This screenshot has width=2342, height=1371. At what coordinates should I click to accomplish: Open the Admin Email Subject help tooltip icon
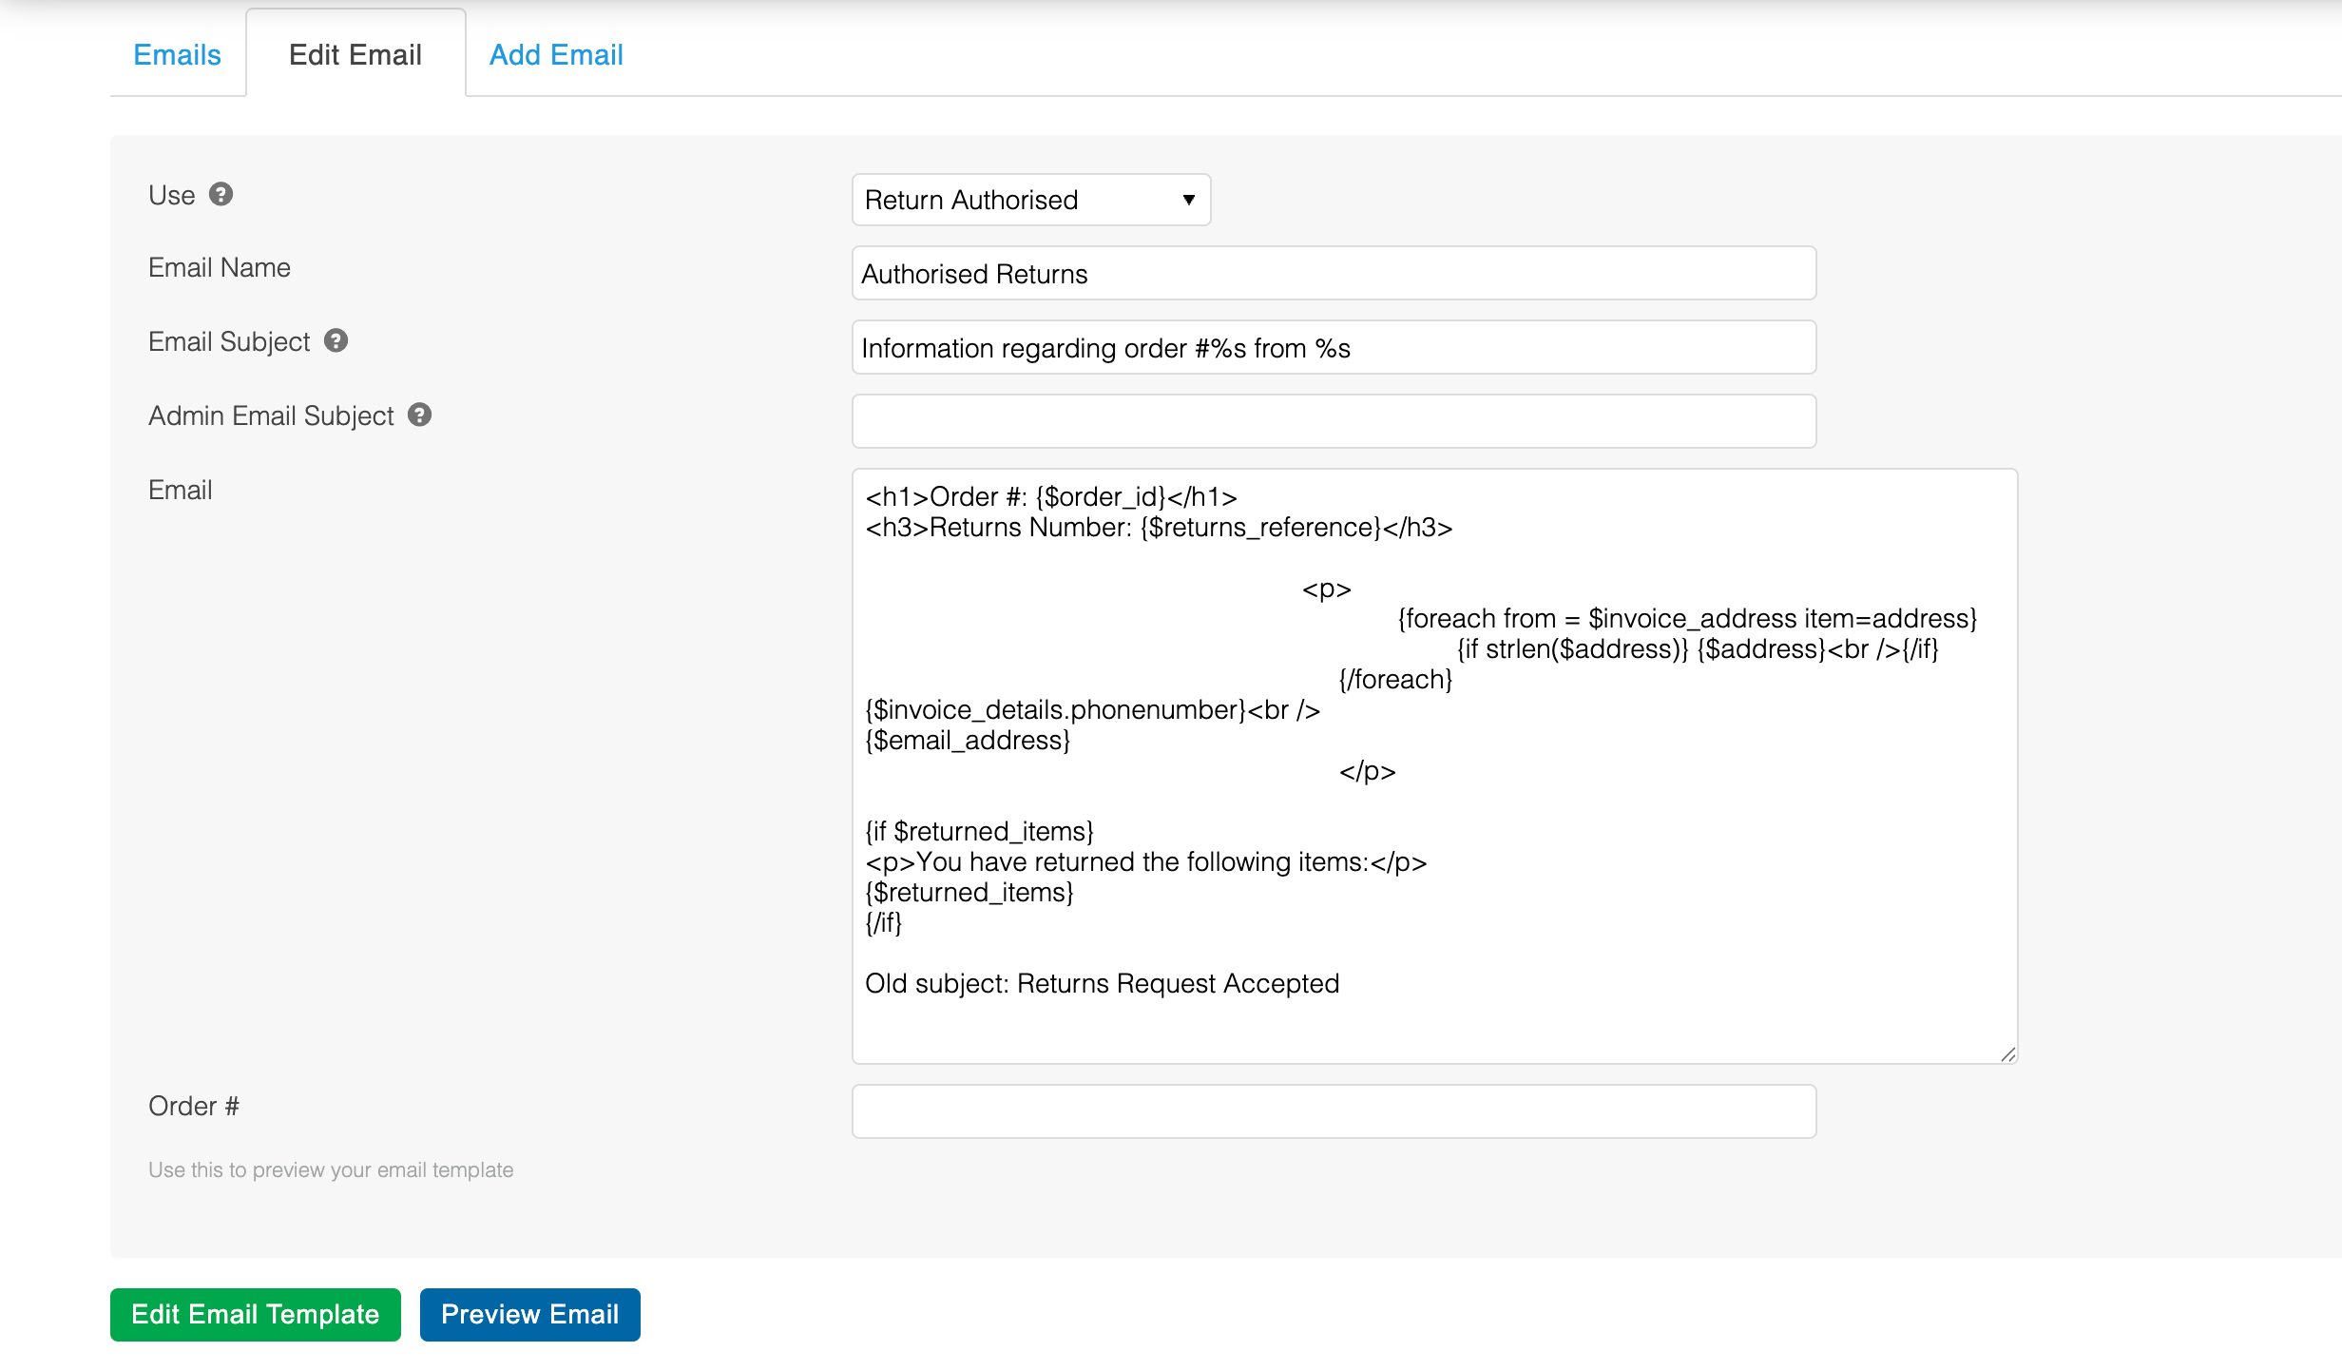[x=419, y=415]
